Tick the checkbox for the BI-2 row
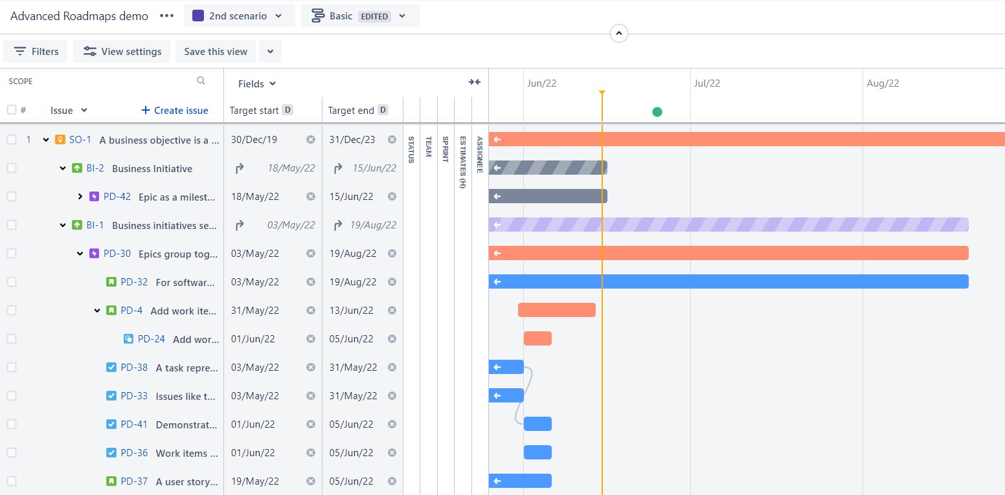The width and height of the screenshot is (1005, 495). click(12, 168)
